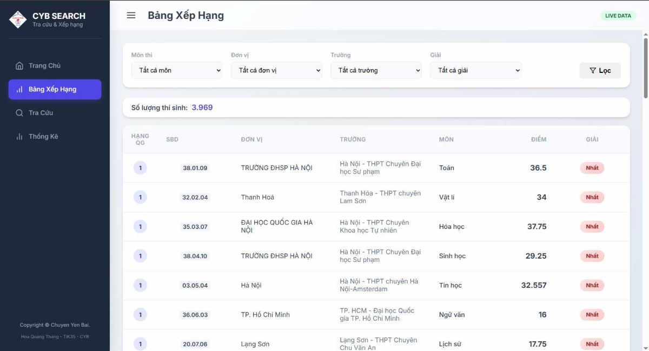Click the LIVE DATA status badge
Image resolution: width=649 pixels, height=351 pixels.
(617, 16)
